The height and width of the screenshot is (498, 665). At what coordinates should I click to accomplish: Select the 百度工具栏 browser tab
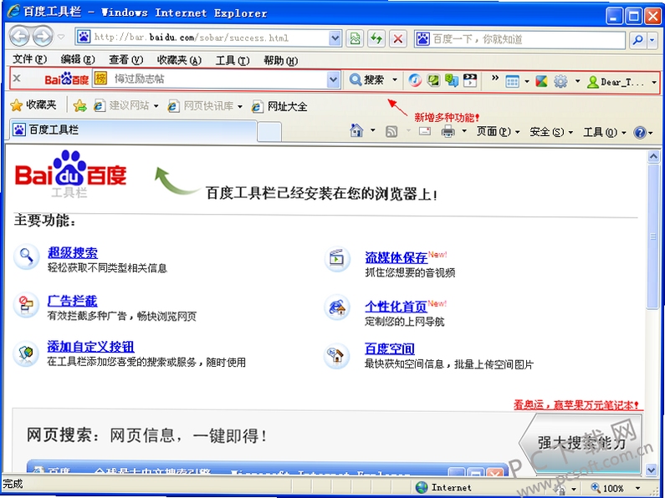click(133, 130)
